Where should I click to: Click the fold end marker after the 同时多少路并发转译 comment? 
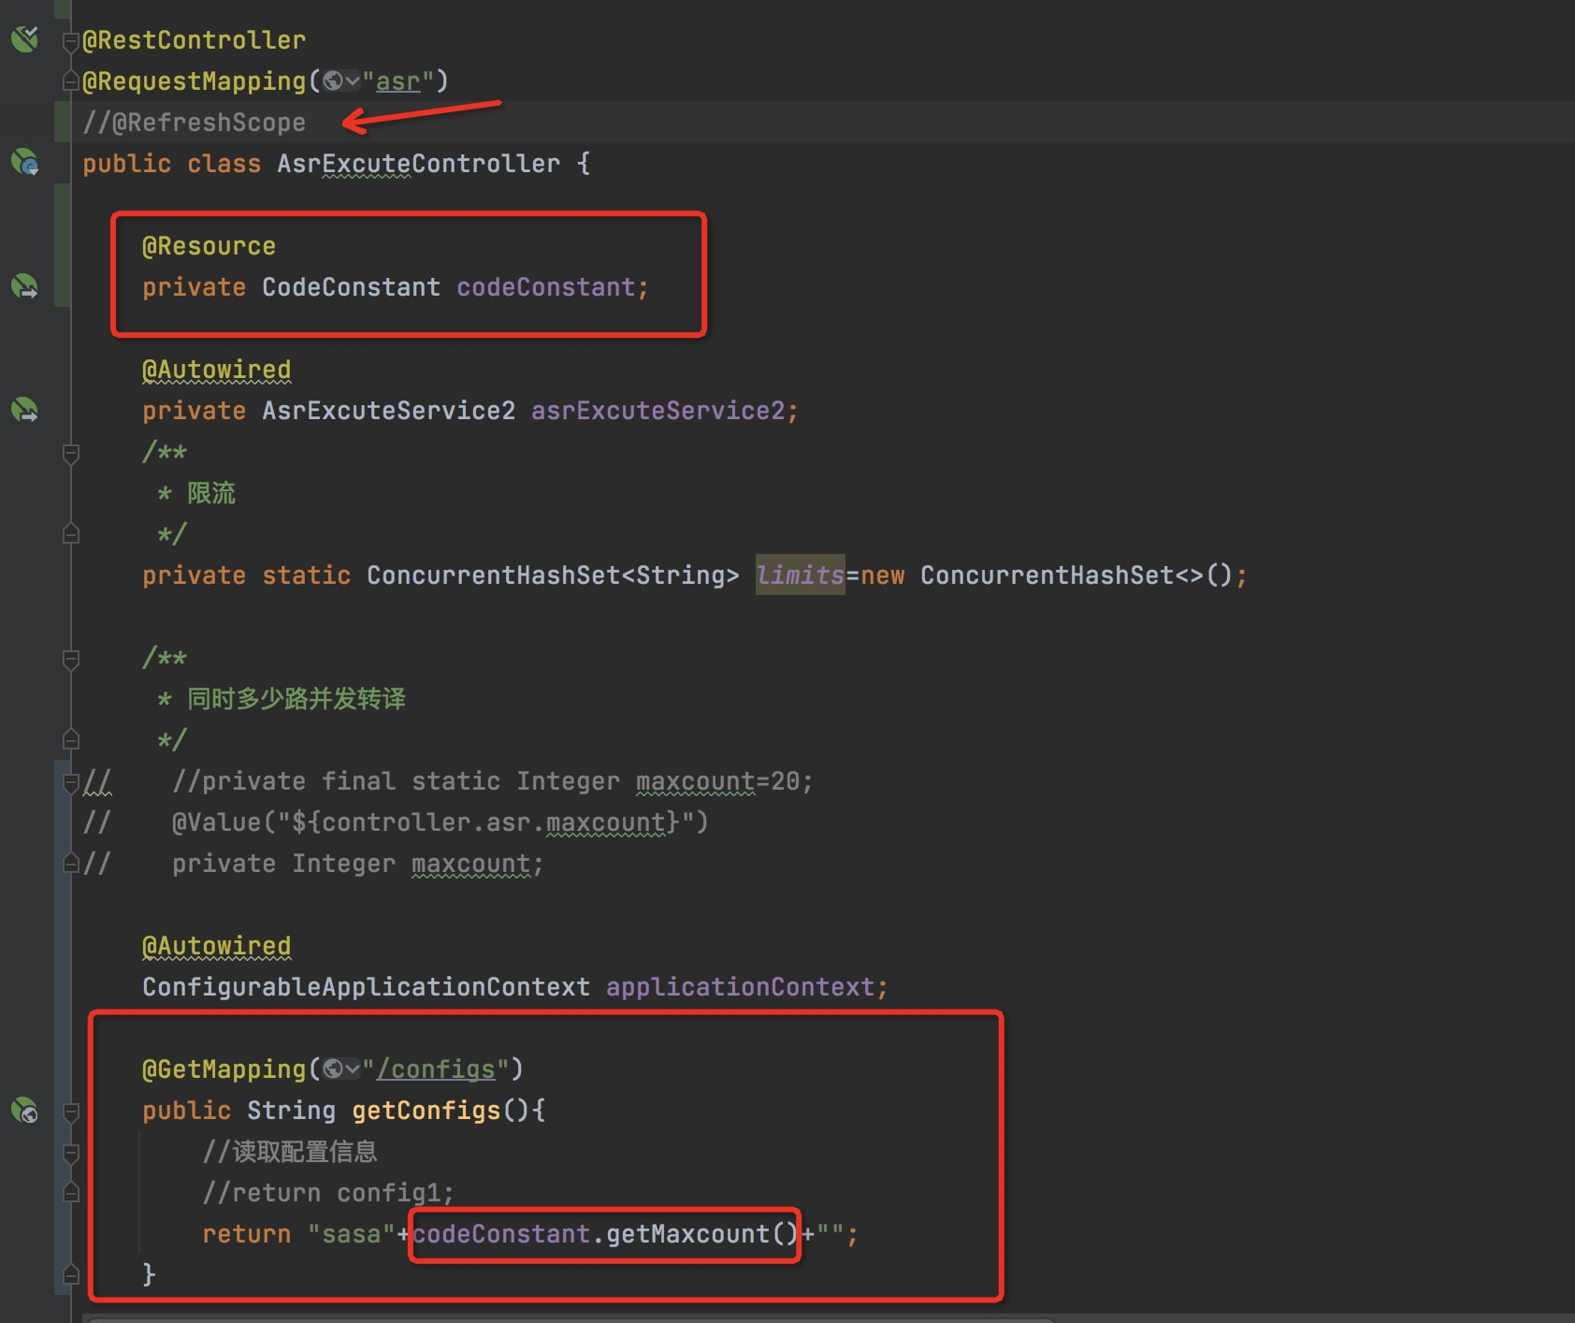[x=70, y=740]
